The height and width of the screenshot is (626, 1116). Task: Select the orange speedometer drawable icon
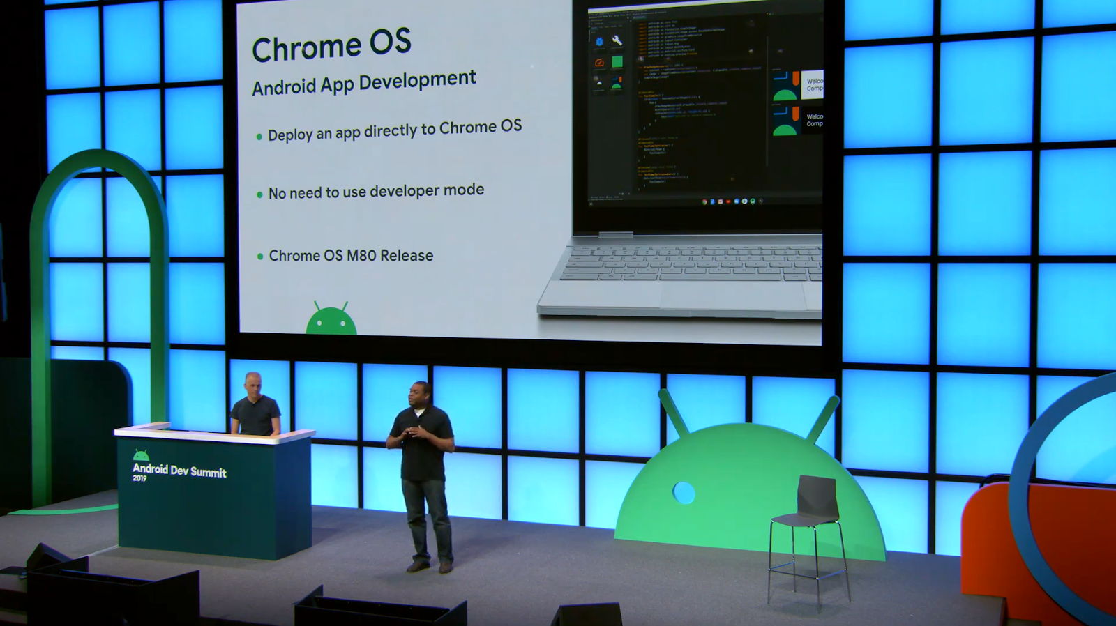coord(599,63)
